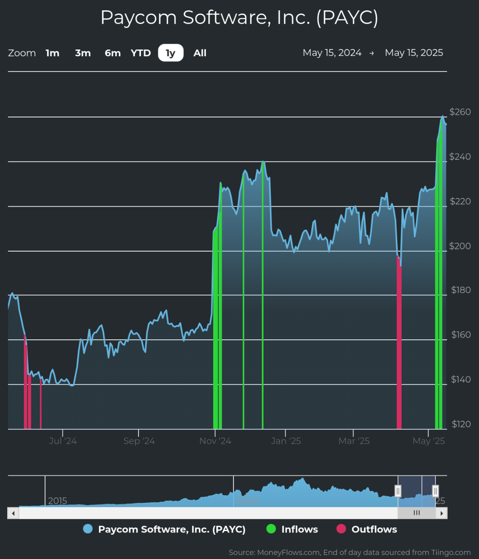This screenshot has height=559, width=479.
Task: Click the Sep '24 axis label
Action: click(139, 441)
